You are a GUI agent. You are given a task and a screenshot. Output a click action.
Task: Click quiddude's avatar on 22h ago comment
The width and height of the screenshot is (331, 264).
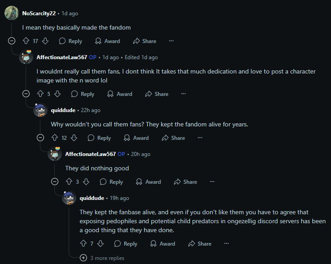click(x=40, y=110)
